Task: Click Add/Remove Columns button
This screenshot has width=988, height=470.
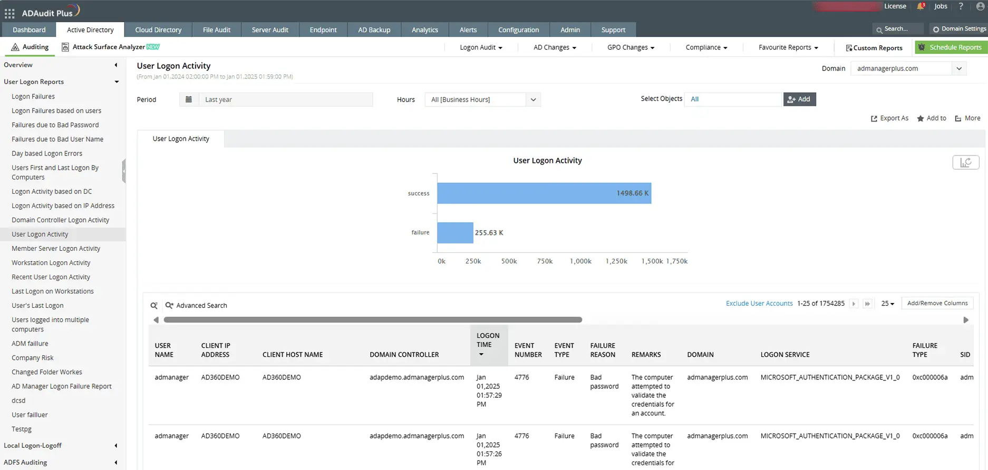Action: (x=937, y=303)
